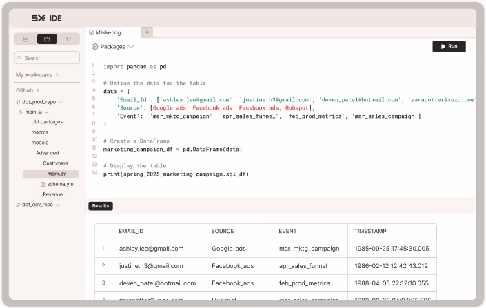This screenshot has height=308, width=486.
Task: Select cell deven_patel@hotmail.com in results
Action: (x=157, y=283)
